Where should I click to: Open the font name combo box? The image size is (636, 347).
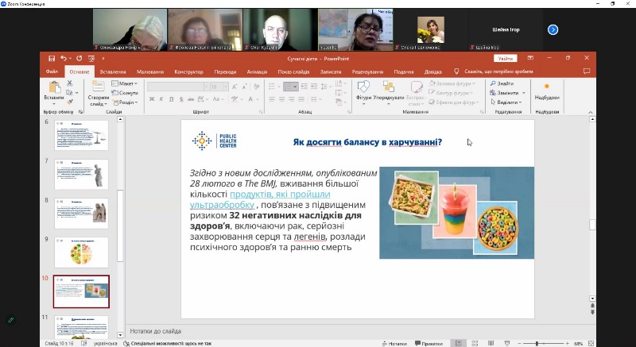(177, 87)
